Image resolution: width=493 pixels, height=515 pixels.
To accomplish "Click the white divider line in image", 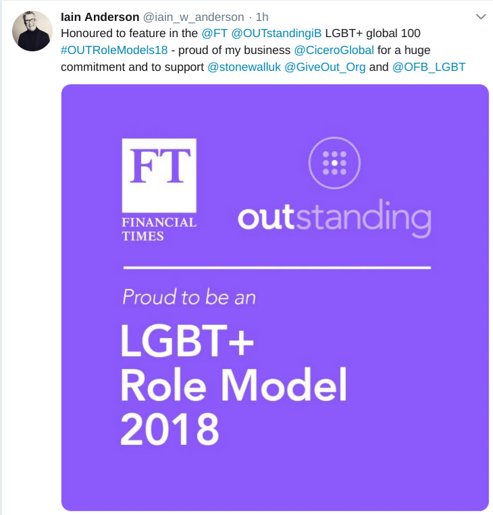I will (x=276, y=268).
